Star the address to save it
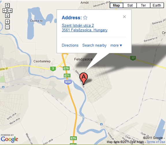This screenshot has height=145, width=166. pyautogui.click(x=85, y=18)
